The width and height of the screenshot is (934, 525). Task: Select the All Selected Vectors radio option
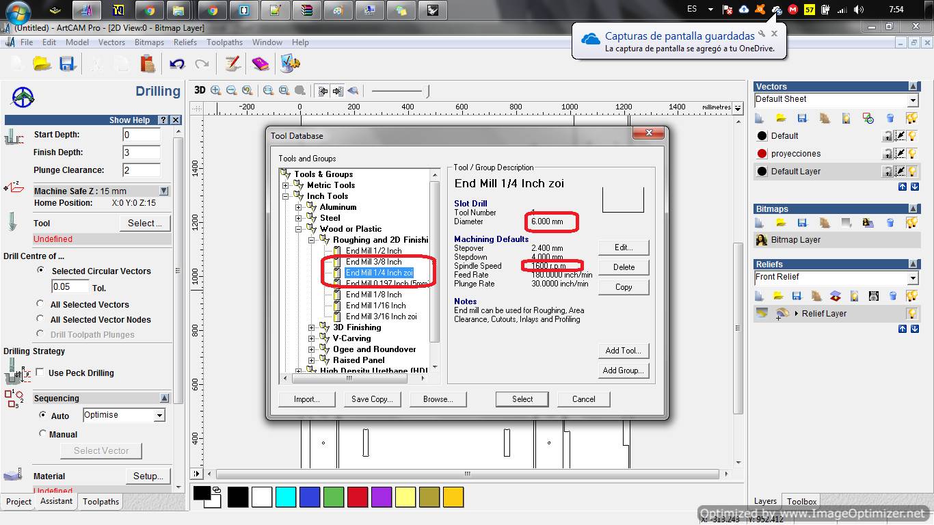(x=41, y=304)
